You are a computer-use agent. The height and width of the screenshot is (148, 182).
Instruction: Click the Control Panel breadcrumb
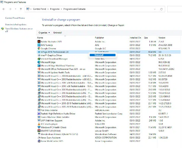pyautogui.click(x=39, y=9)
